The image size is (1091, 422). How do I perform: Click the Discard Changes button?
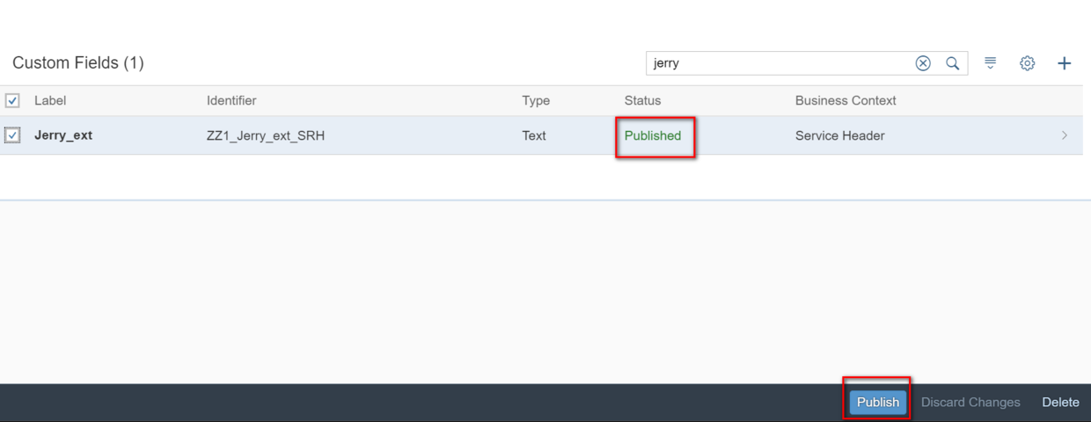pos(970,402)
